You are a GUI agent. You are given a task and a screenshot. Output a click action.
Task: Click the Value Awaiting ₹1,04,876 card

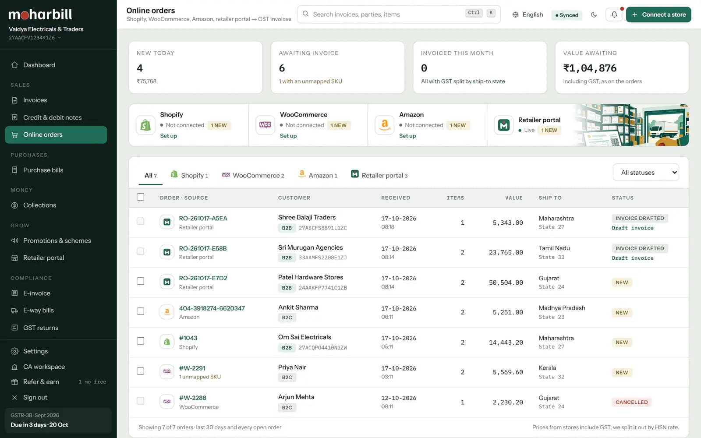622,67
